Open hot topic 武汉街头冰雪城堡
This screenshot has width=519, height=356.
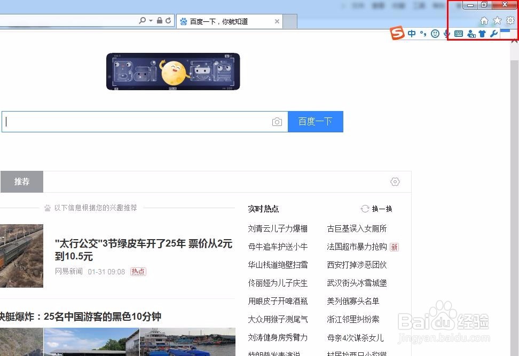[x=357, y=283]
